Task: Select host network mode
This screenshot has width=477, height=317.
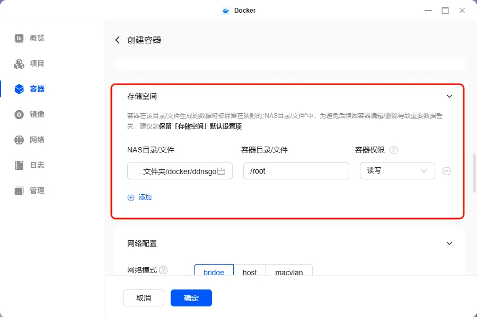Action: point(250,272)
